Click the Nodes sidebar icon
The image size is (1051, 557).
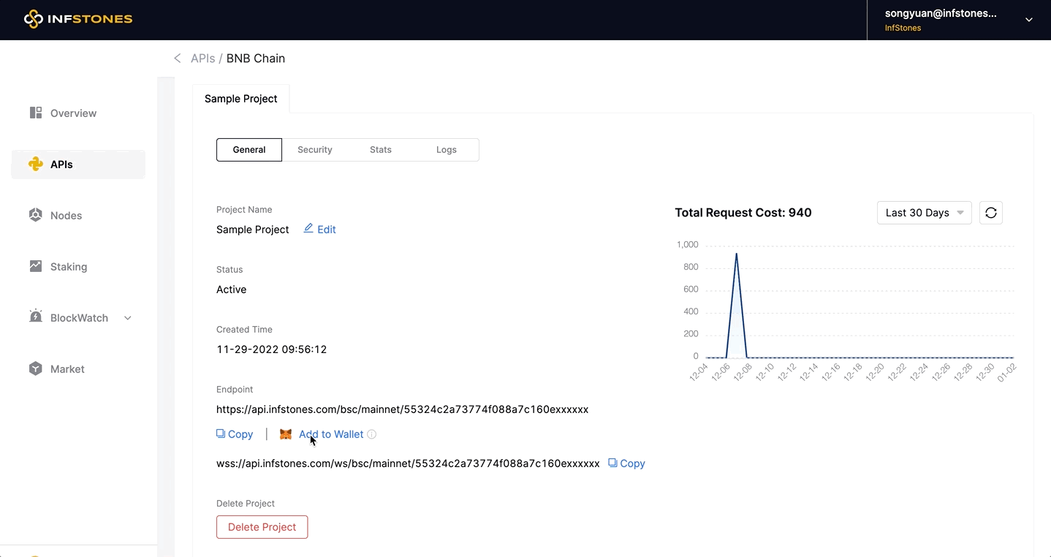click(x=36, y=215)
